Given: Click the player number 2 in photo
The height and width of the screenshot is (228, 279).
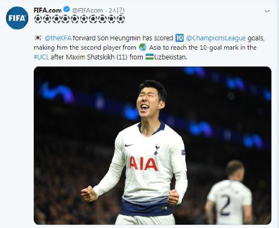Looking at the screenshot, I should (x=225, y=205).
